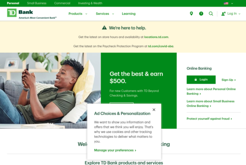Open the store locator pin icon
The height and width of the screenshot is (165, 246).
point(191,14)
